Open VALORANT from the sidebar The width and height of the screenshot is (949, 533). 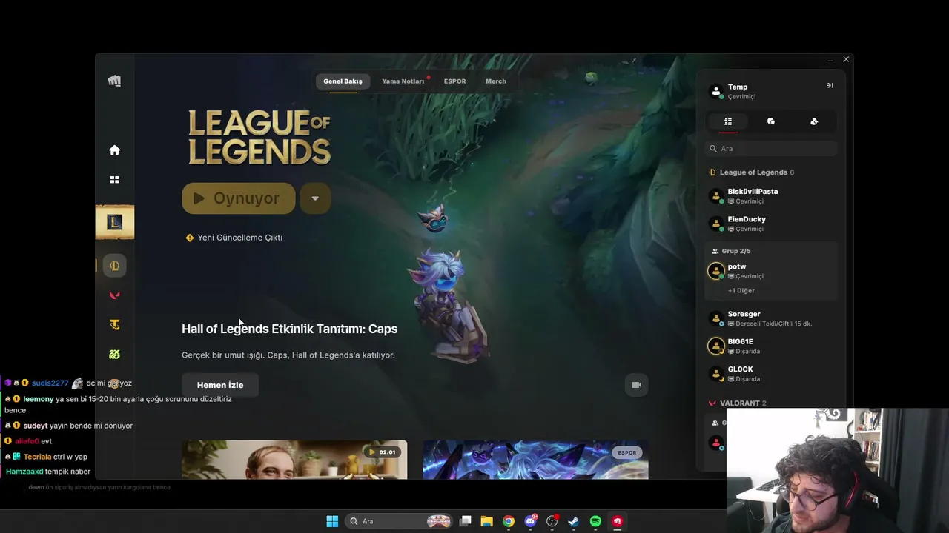pyautogui.click(x=114, y=295)
